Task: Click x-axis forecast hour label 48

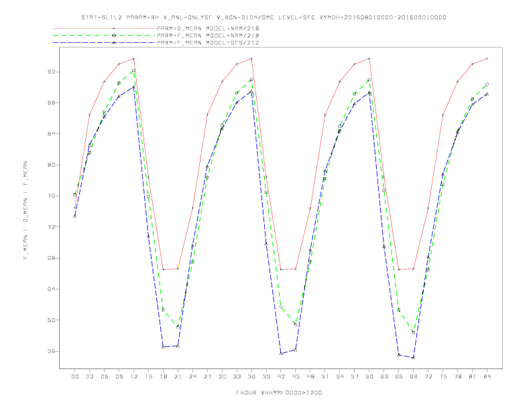Action: coord(310,377)
